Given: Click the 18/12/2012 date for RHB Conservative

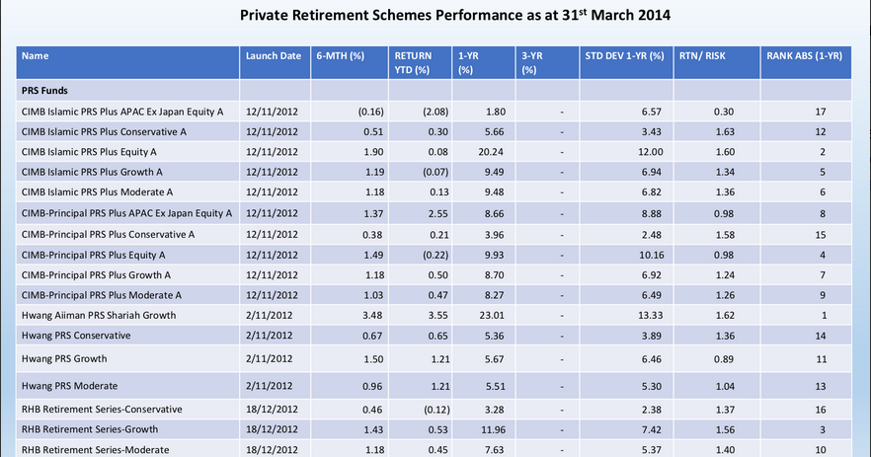Looking at the screenshot, I should click(x=273, y=410).
